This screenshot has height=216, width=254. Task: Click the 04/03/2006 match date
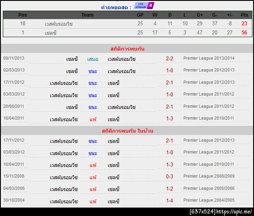tap(14, 188)
